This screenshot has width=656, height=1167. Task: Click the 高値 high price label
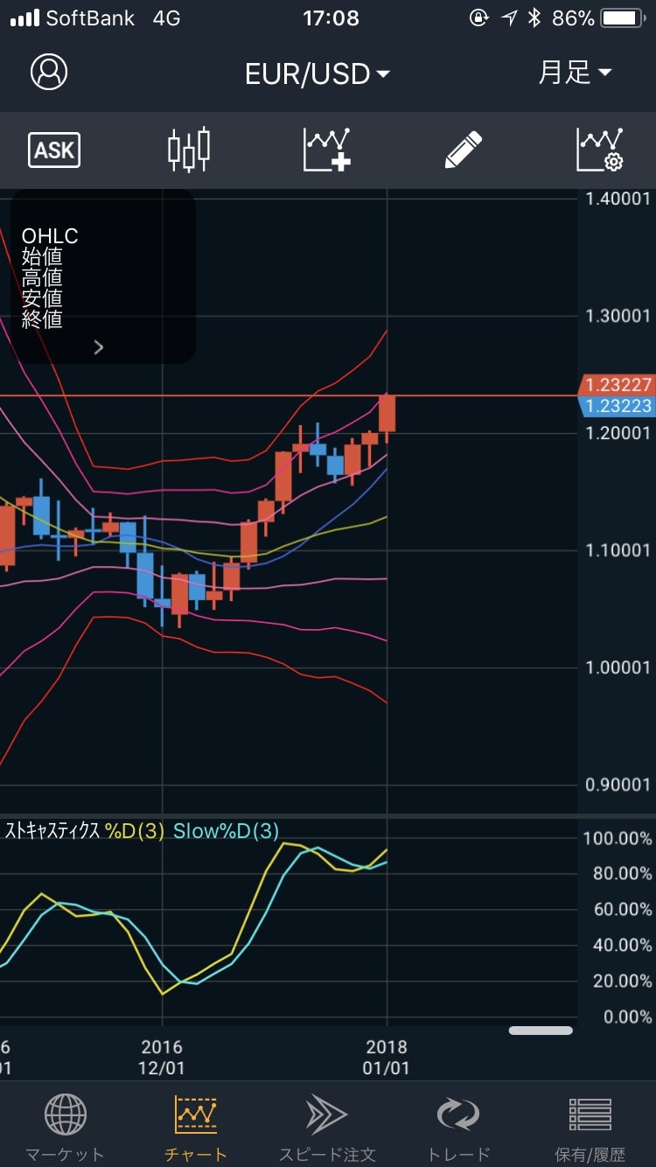pos(42,278)
